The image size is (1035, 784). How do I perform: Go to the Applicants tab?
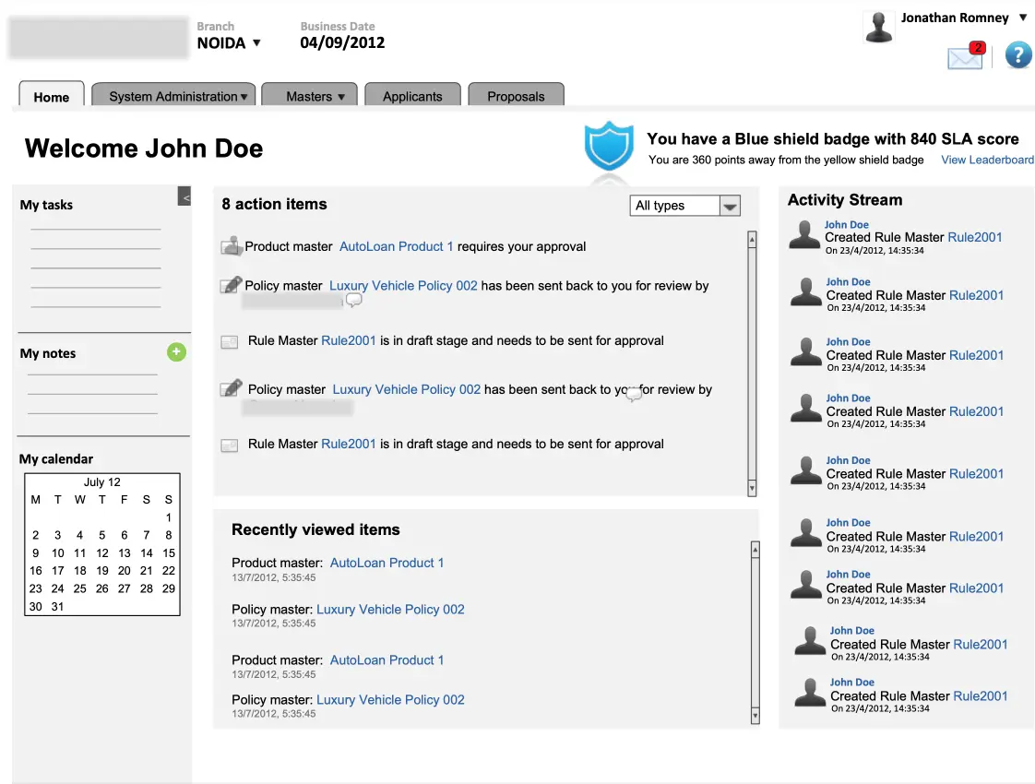click(412, 96)
